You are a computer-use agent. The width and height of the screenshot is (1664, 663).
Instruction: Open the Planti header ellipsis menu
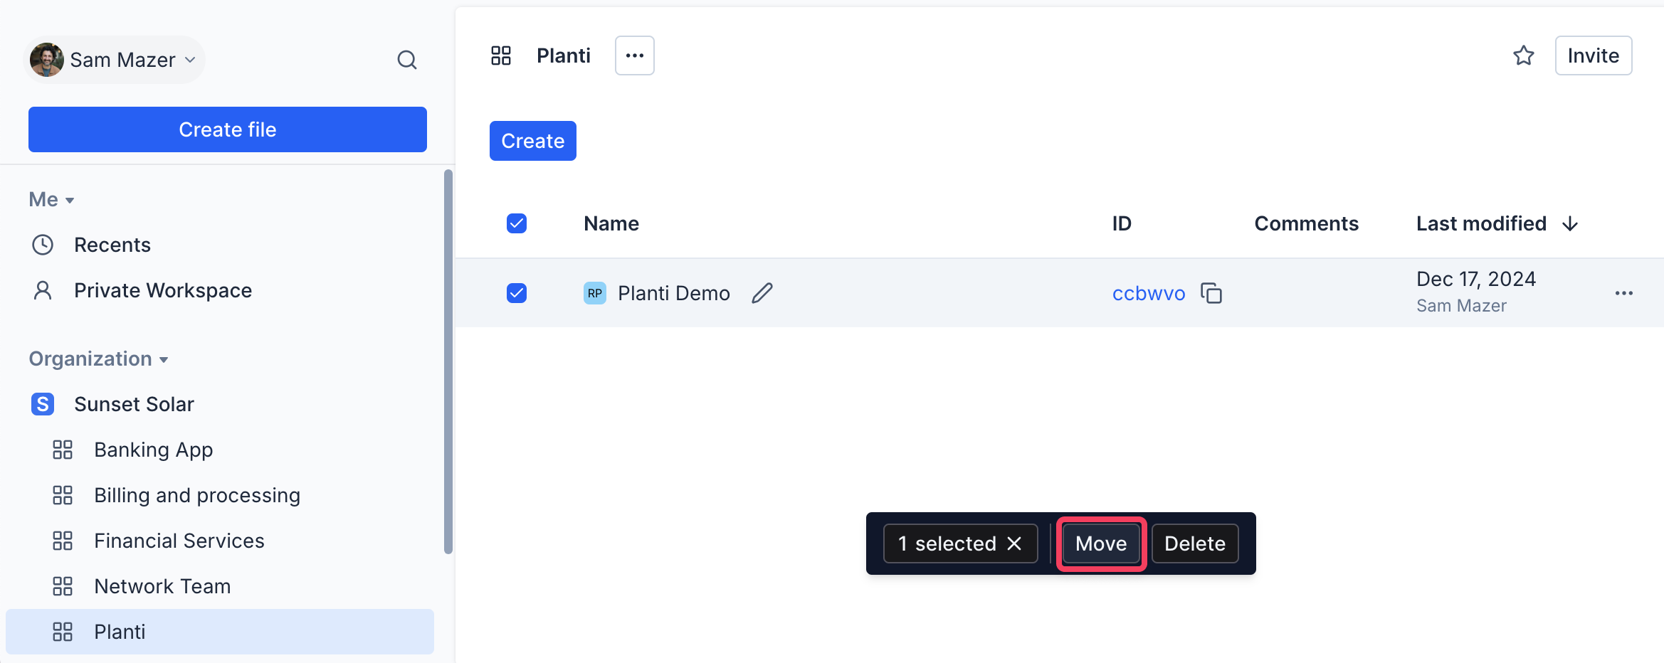tap(634, 55)
